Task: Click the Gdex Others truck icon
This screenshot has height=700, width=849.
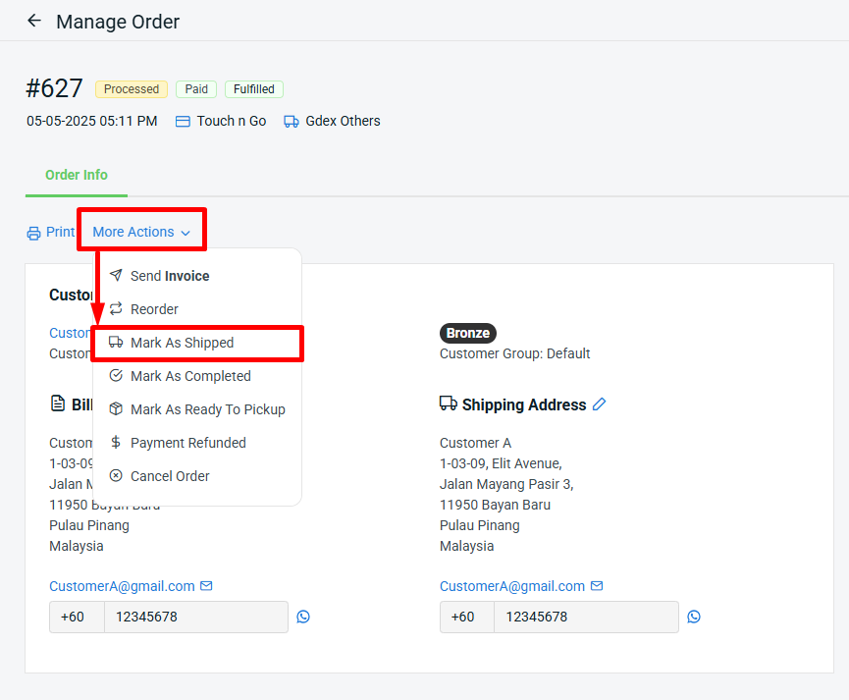Action: pyautogui.click(x=292, y=122)
